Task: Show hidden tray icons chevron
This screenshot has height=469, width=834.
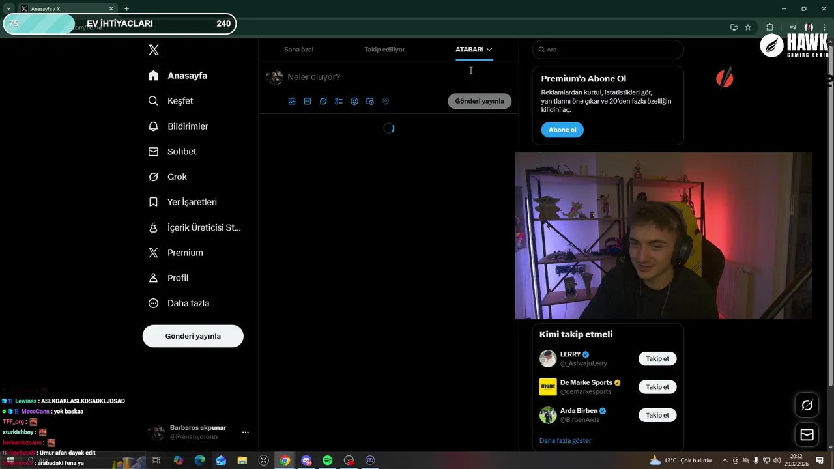Action: (725, 461)
